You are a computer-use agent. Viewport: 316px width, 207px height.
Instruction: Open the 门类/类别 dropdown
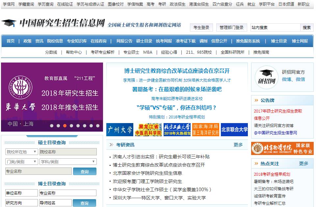tap(22, 162)
